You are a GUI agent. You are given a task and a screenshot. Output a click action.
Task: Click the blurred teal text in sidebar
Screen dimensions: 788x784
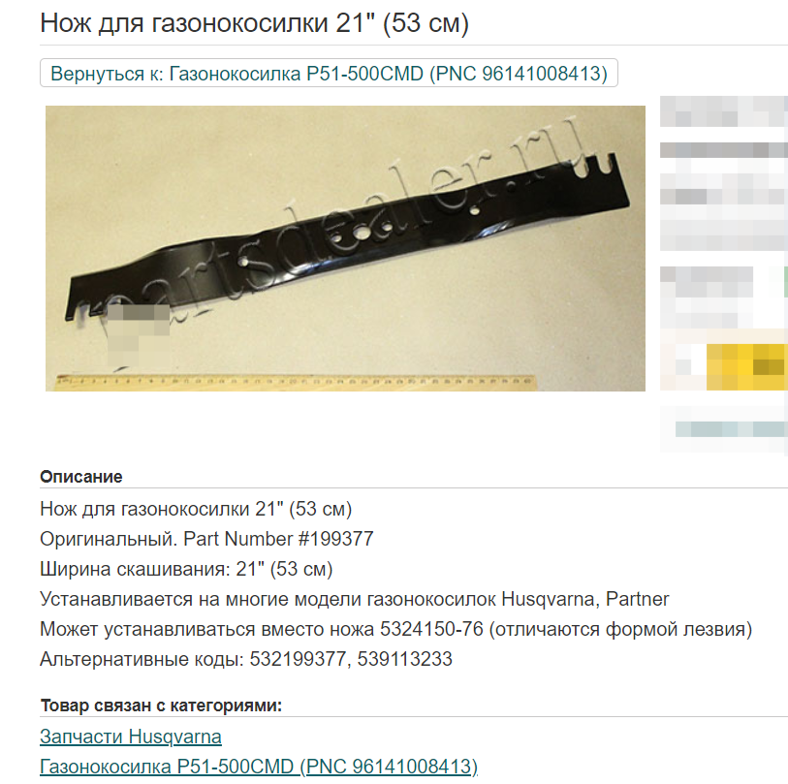click(x=731, y=429)
